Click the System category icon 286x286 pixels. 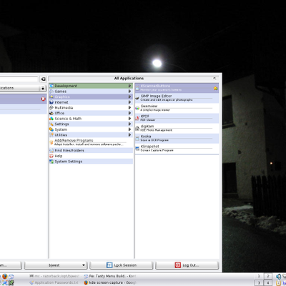tap(51, 129)
